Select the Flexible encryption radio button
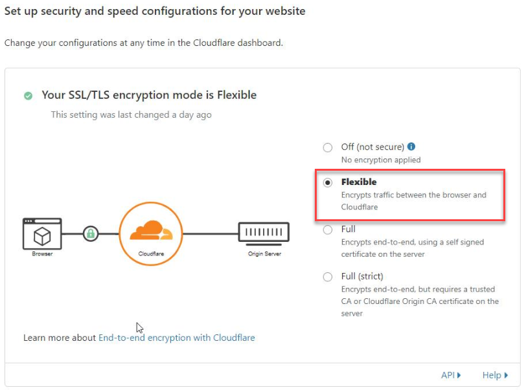The height and width of the screenshot is (390, 526). 327,182
